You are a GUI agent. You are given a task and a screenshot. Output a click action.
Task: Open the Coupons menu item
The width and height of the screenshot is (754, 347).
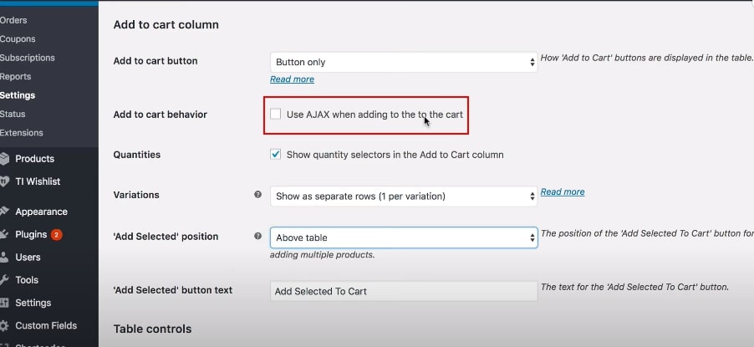(x=18, y=39)
